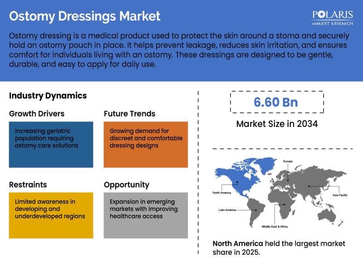Click the North America label beside the map
Image resolution: width=363 pixels, height=272 pixels.
click(221, 193)
